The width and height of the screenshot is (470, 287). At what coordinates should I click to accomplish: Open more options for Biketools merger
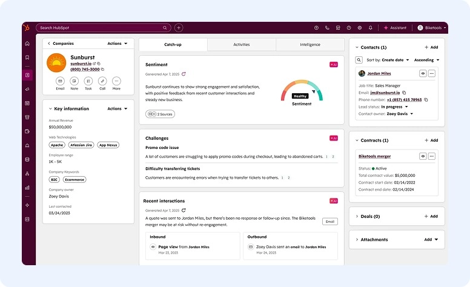[x=432, y=156]
